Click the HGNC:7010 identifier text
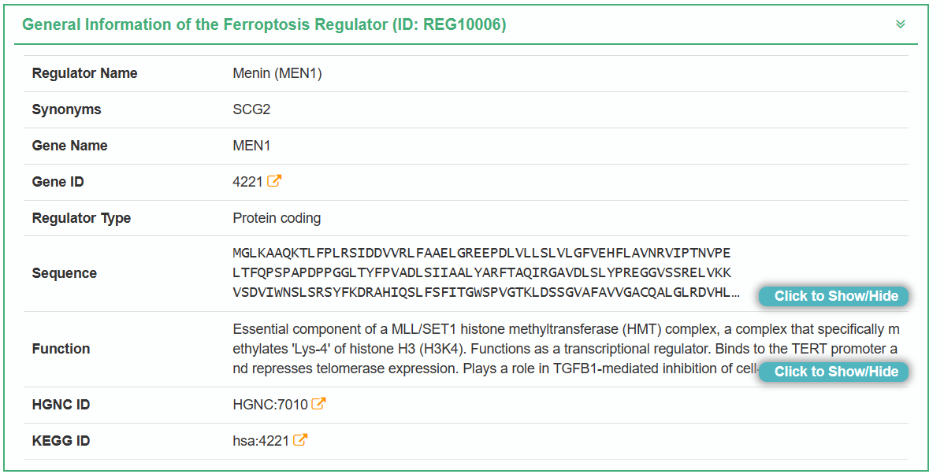This screenshot has height=474, width=944. [270, 405]
